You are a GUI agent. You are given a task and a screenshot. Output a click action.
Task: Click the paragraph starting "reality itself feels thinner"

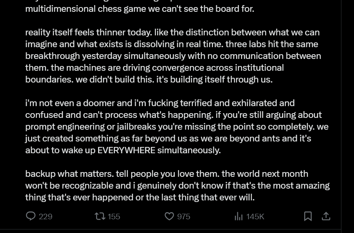[173, 56]
